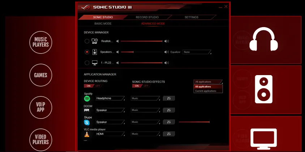
Task: Choose Current applications from the dropdown list
Action: (206, 91)
